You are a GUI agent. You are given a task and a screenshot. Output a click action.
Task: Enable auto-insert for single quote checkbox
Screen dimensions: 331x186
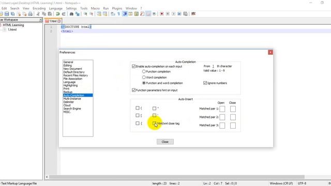point(154,115)
